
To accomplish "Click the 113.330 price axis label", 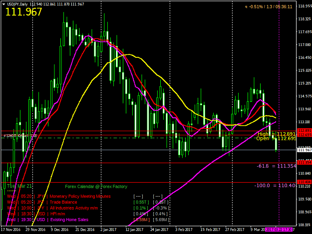I will [305, 122].
